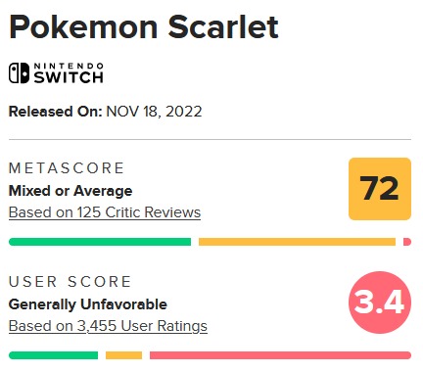Click the red User Score 3.4 circle
Image resolution: width=423 pixels, height=373 pixels.
pyautogui.click(x=380, y=303)
